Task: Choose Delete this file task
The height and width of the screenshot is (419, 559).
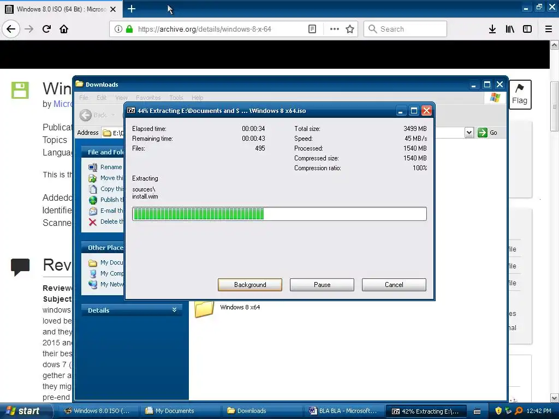Action: [106, 222]
